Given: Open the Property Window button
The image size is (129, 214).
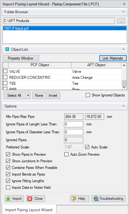Looking at the screenshot, I should point(21,58).
